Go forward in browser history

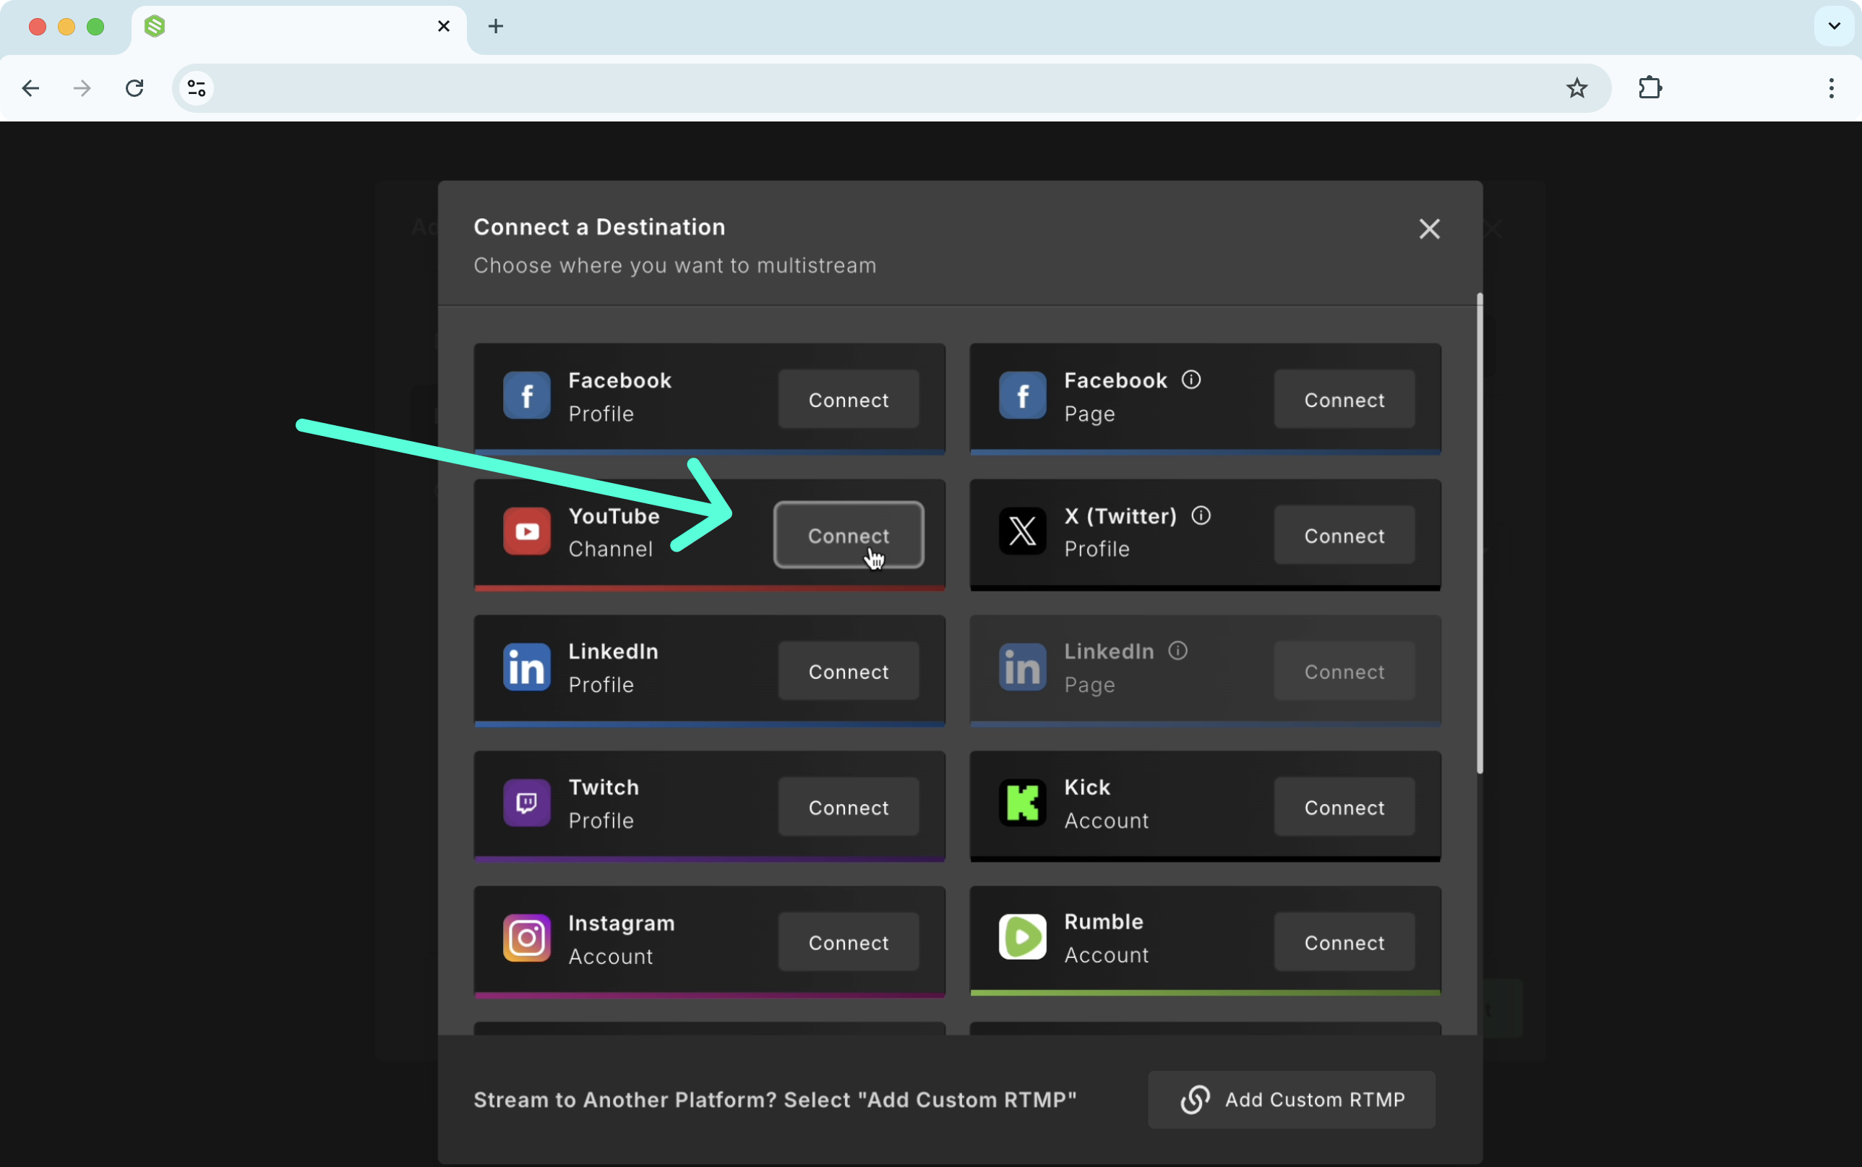(x=82, y=88)
